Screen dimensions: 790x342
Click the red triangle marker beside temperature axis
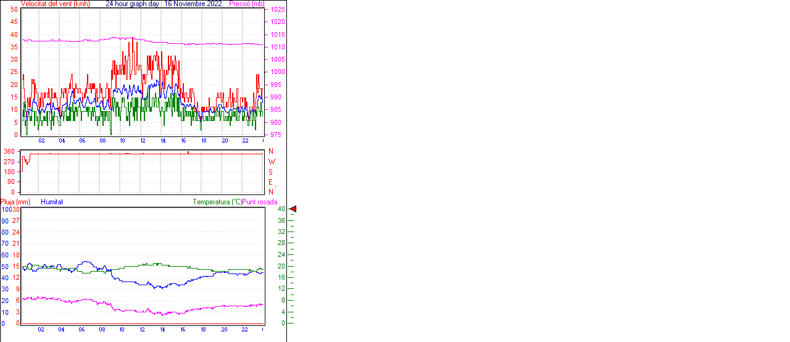(x=293, y=209)
